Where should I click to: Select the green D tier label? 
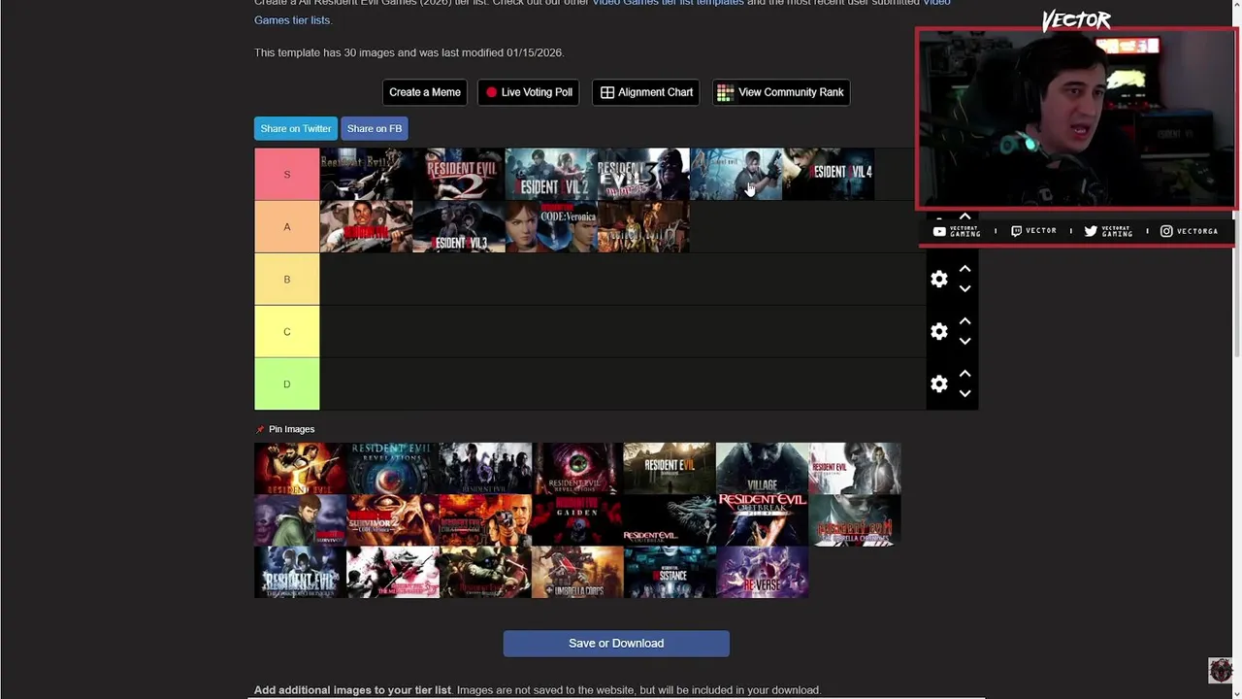coord(286,383)
